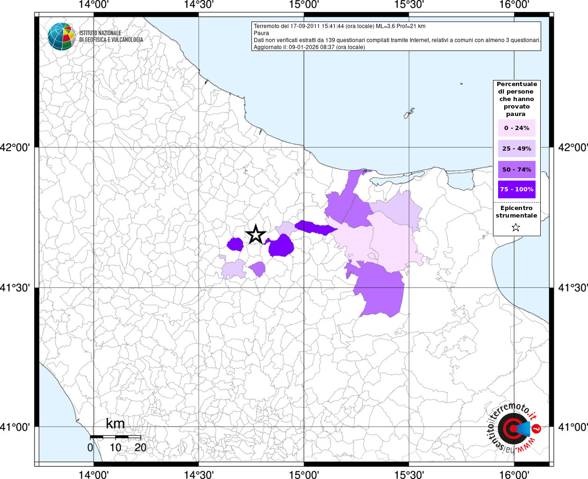Click the scale bar graphic
Screen dimensions: 588x479
coord(115,437)
